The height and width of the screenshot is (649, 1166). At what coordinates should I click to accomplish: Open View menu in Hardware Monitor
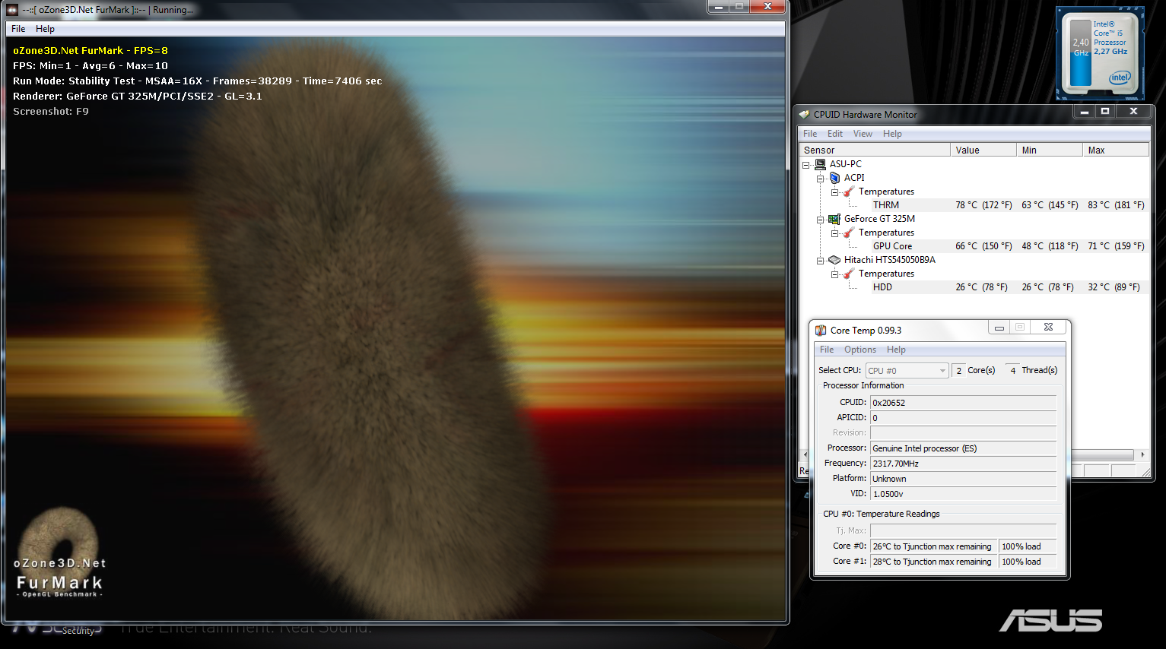coord(863,134)
